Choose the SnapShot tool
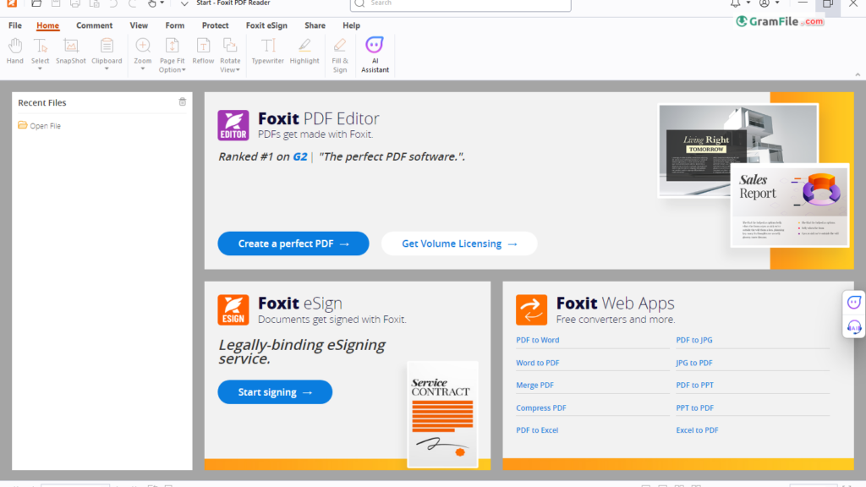866x487 pixels. [71, 52]
